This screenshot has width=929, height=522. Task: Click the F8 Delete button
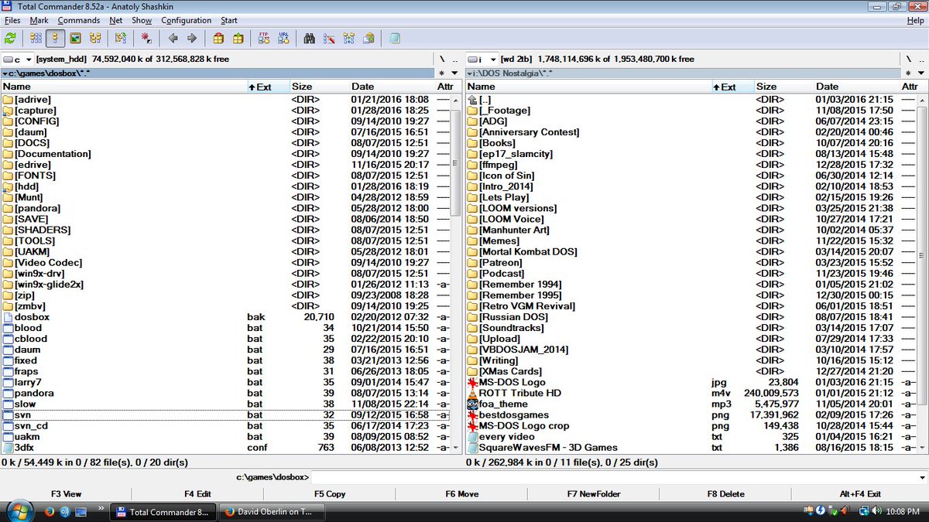pos(726,494)
